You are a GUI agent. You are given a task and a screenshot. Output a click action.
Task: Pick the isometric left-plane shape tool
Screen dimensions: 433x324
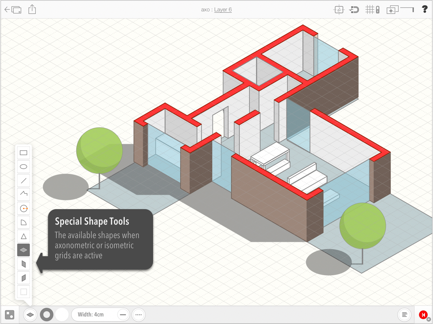pos(24,264)
